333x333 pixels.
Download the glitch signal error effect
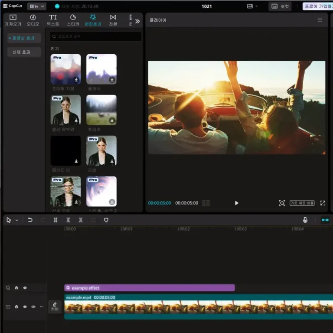pyautogui.click(x=76, y=202)
